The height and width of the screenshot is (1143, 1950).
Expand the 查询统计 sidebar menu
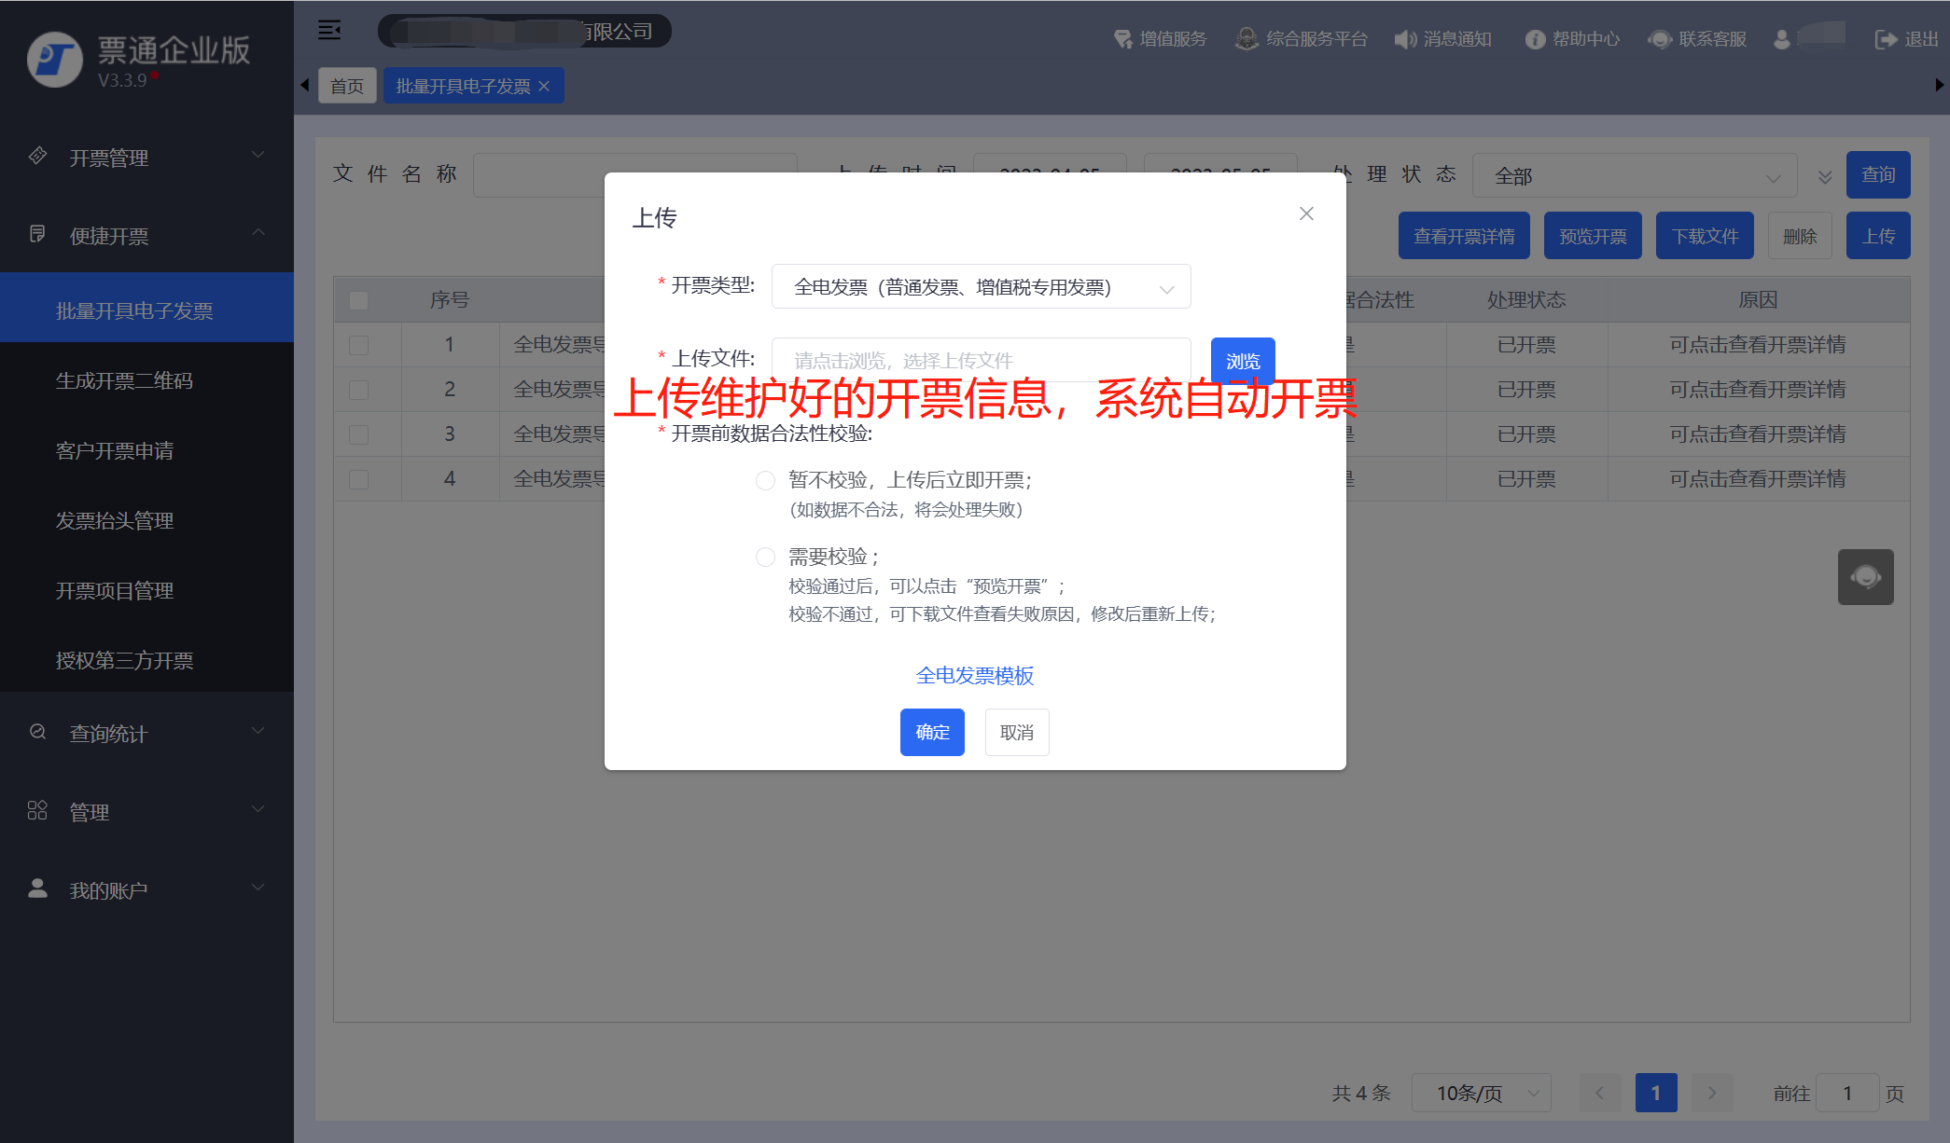pyautogui.click(x=146, y=734)
